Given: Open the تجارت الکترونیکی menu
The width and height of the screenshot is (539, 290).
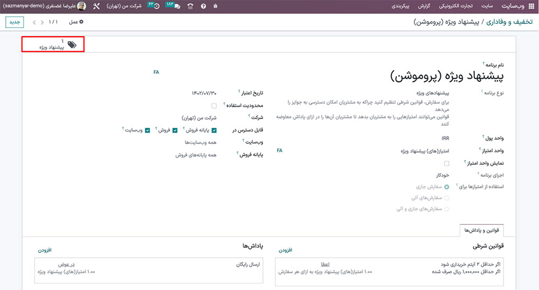Looking at the screenshot, I should point(458,6).
